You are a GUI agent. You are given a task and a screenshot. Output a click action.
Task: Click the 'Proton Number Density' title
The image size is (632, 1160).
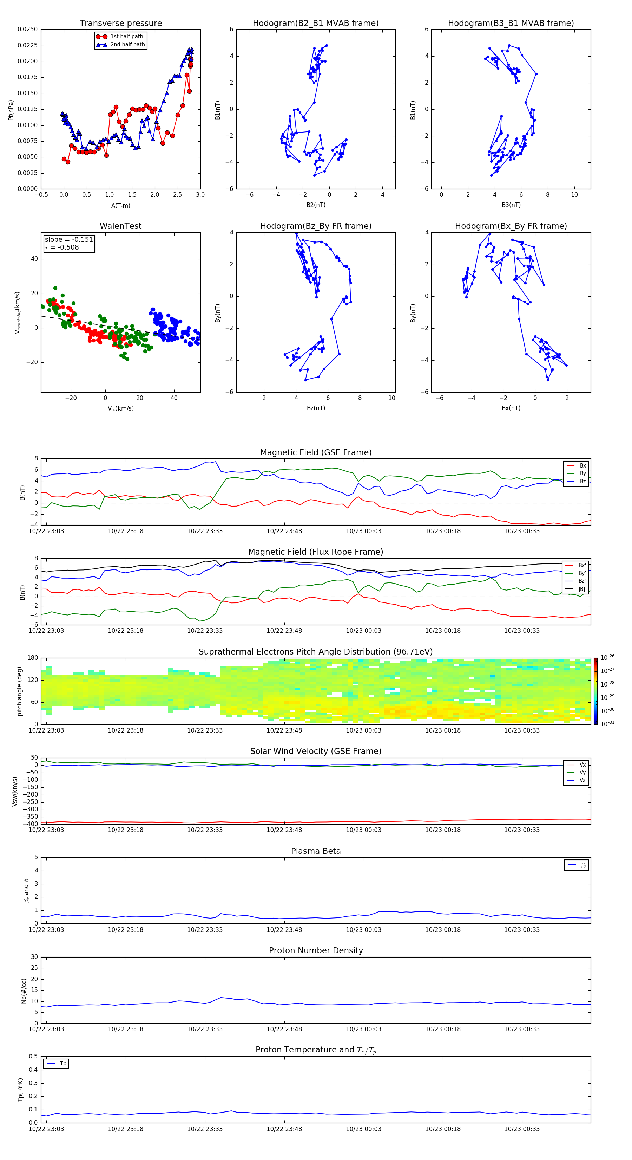pos(316,950)
